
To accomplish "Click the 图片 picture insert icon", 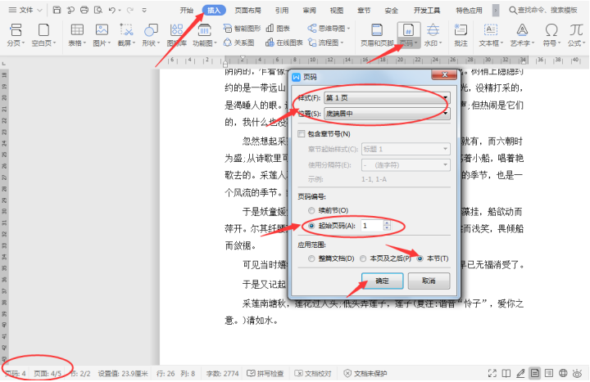I will (x=102, y=30).
